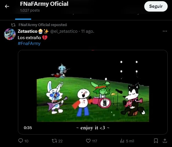Share the post via upload icon

coord(165,141)
